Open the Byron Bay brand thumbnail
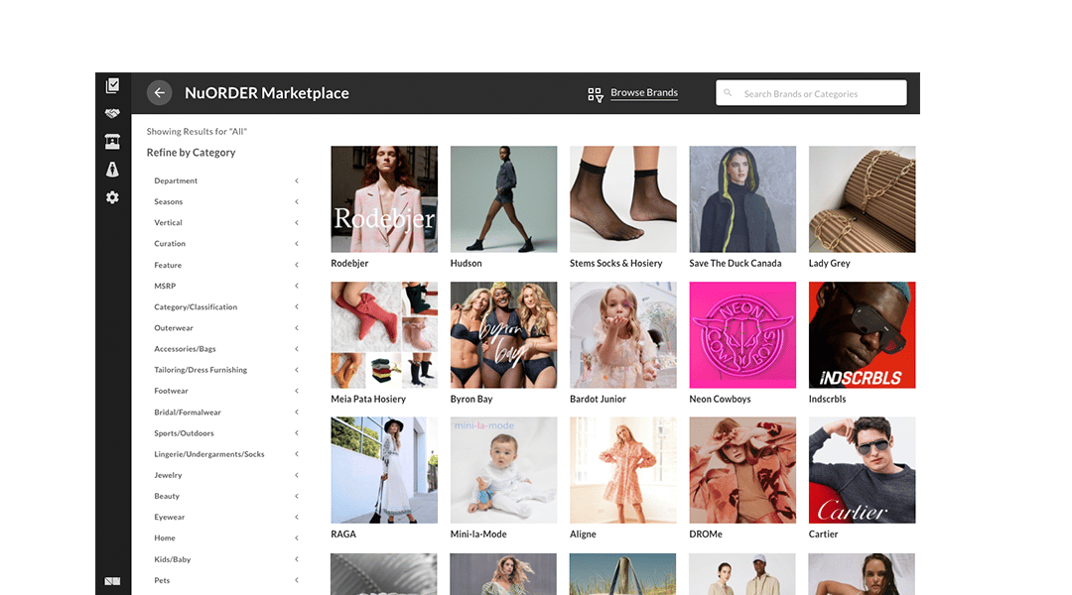This screenshot has height=595, width=1072. (x=504, y=335)
